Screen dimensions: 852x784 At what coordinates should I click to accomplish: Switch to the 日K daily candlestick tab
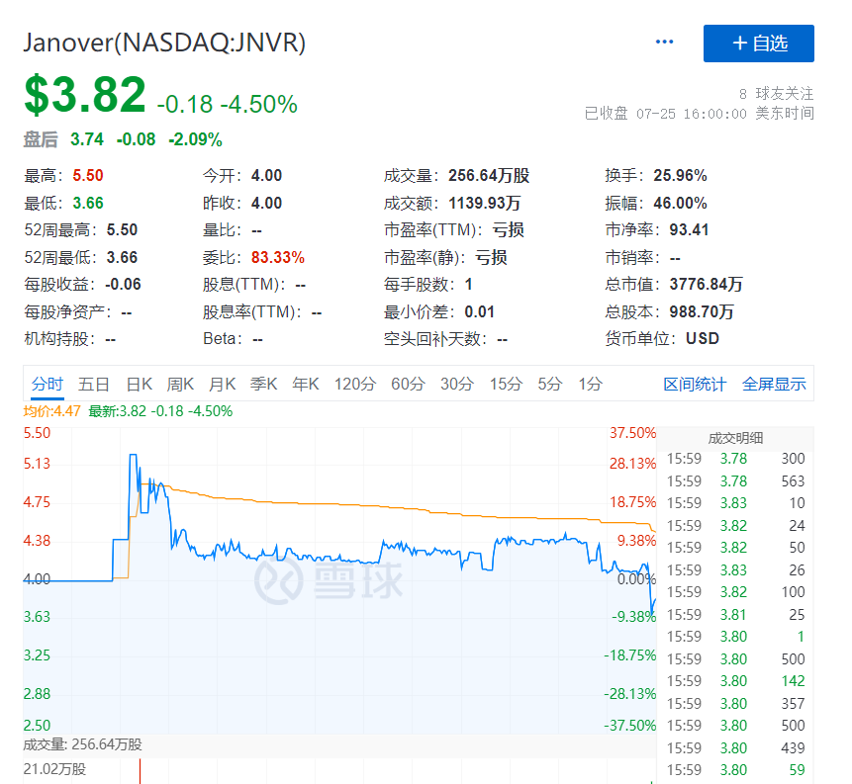tap(139, 385)
